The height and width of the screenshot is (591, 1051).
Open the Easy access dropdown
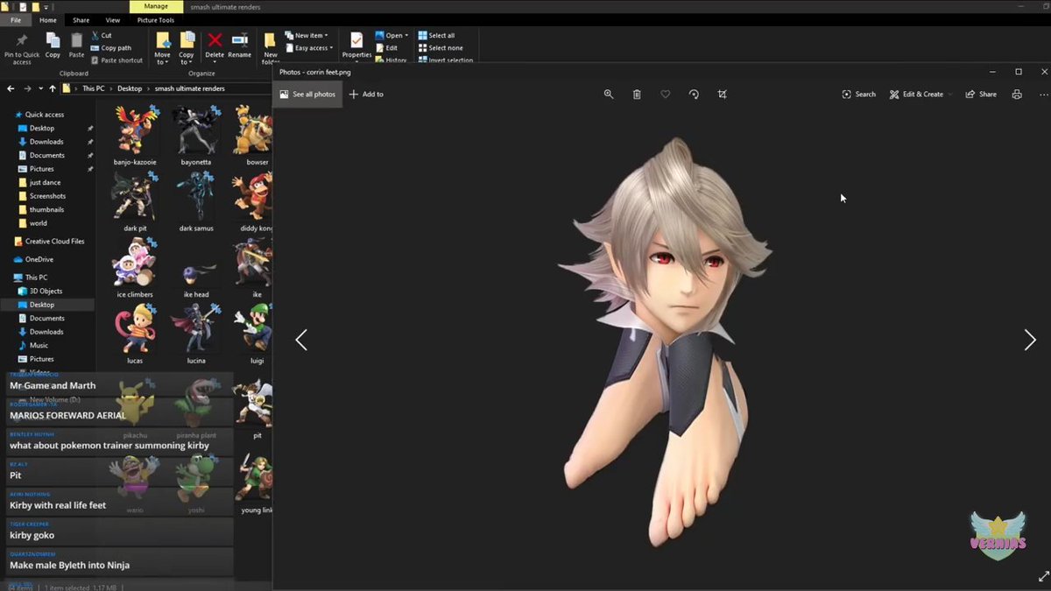309,48
